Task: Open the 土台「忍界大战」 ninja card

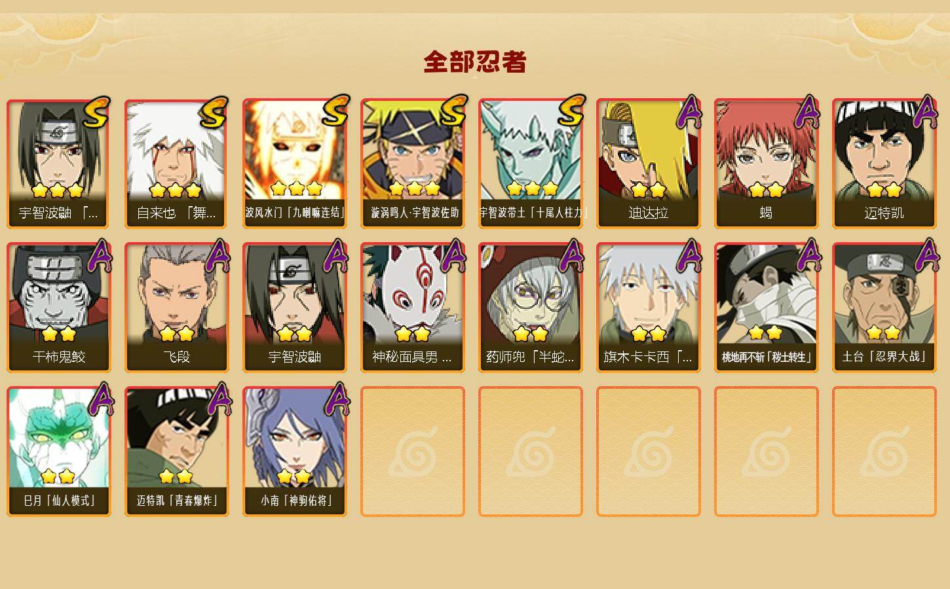Action: [884, 308]
